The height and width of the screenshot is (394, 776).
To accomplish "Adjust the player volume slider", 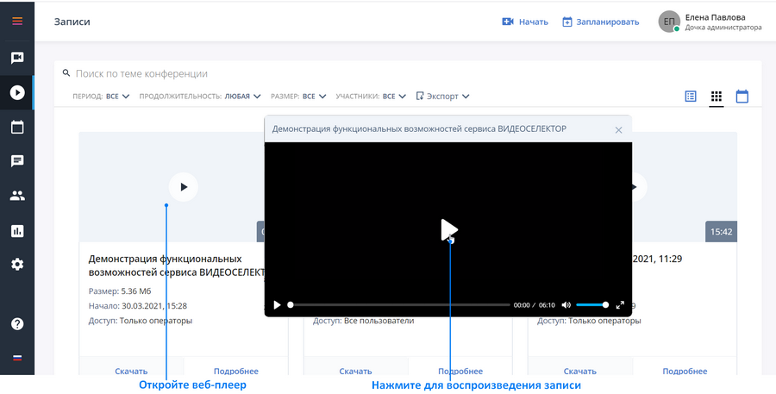I will click(592, 305).
